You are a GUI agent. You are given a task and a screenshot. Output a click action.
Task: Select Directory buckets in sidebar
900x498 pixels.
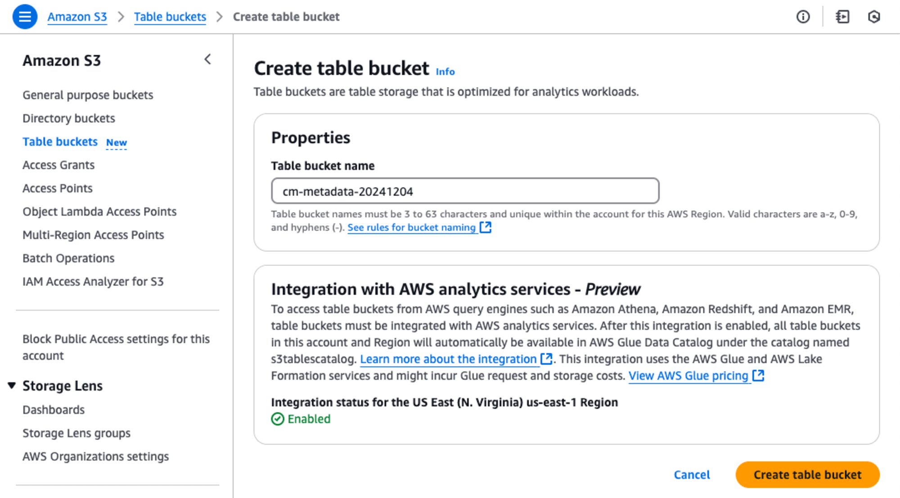coord(69,119)
